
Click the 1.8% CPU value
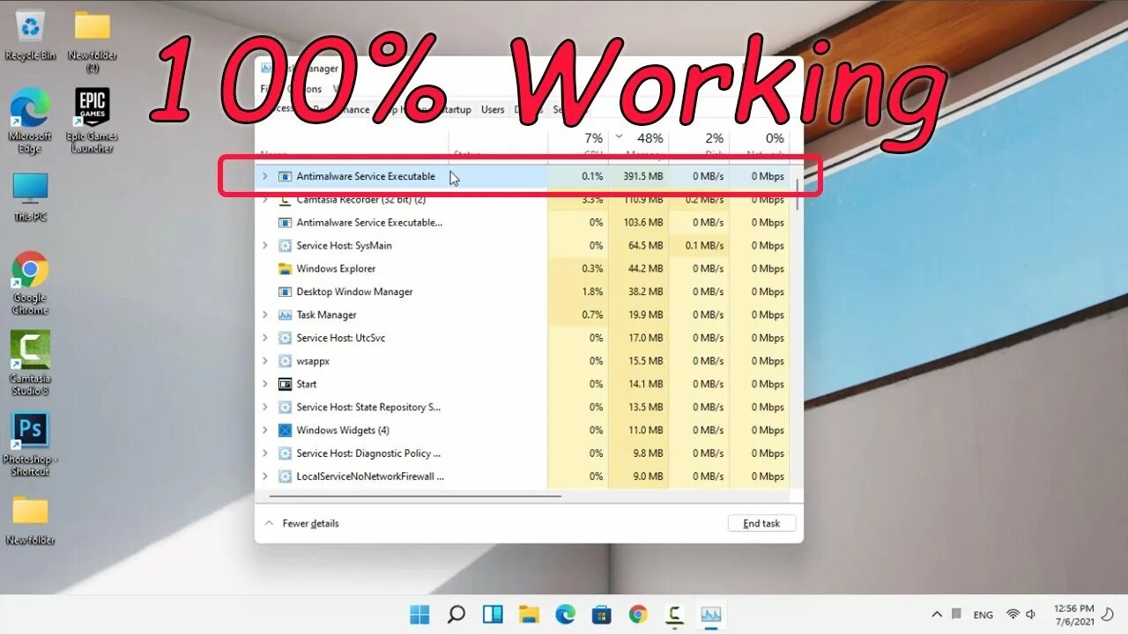[593, 291]
